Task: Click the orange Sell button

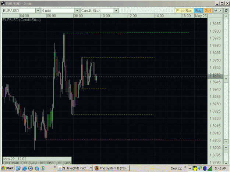Action: click(x=208, y=11)
